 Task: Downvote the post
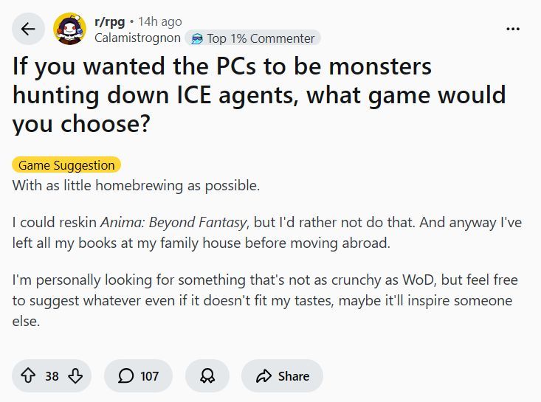pos(75,376)
